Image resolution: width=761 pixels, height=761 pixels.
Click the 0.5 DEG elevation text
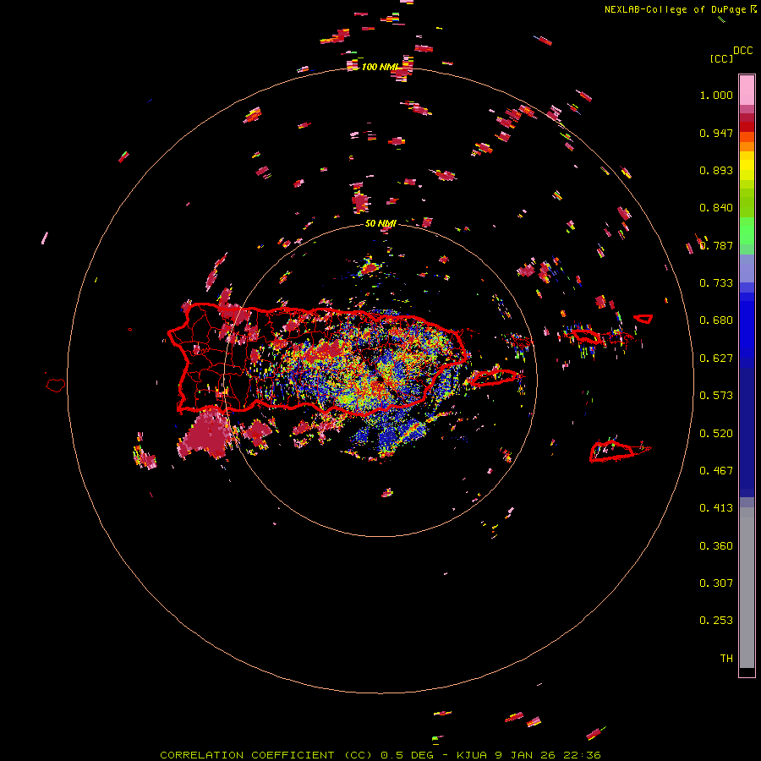coord(407,755)
